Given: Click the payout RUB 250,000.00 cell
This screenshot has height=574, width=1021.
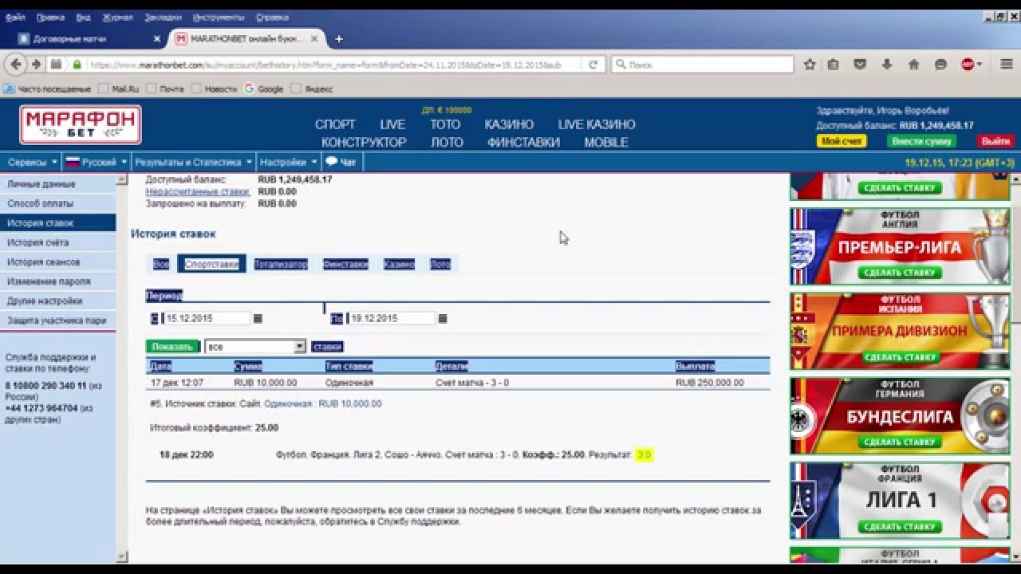Looking at the screenshot, I should pyautogui.click(x=709, y=383).
